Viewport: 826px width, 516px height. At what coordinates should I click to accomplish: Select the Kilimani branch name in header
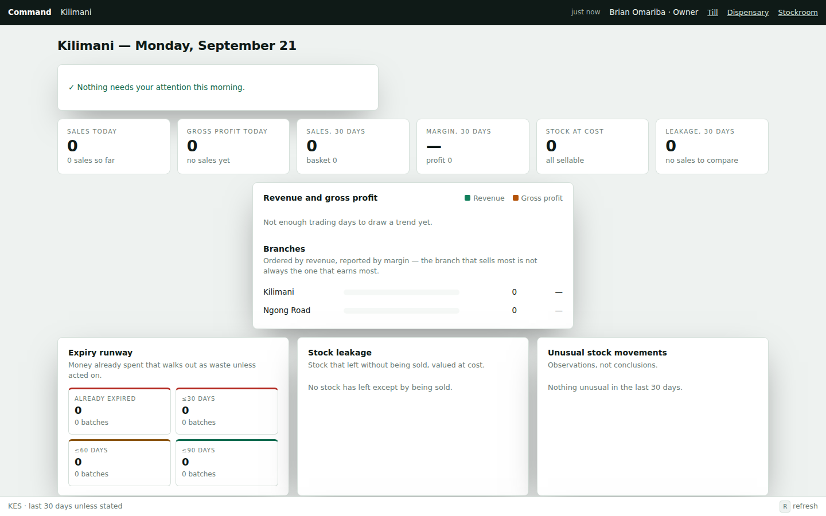(76, 12)
